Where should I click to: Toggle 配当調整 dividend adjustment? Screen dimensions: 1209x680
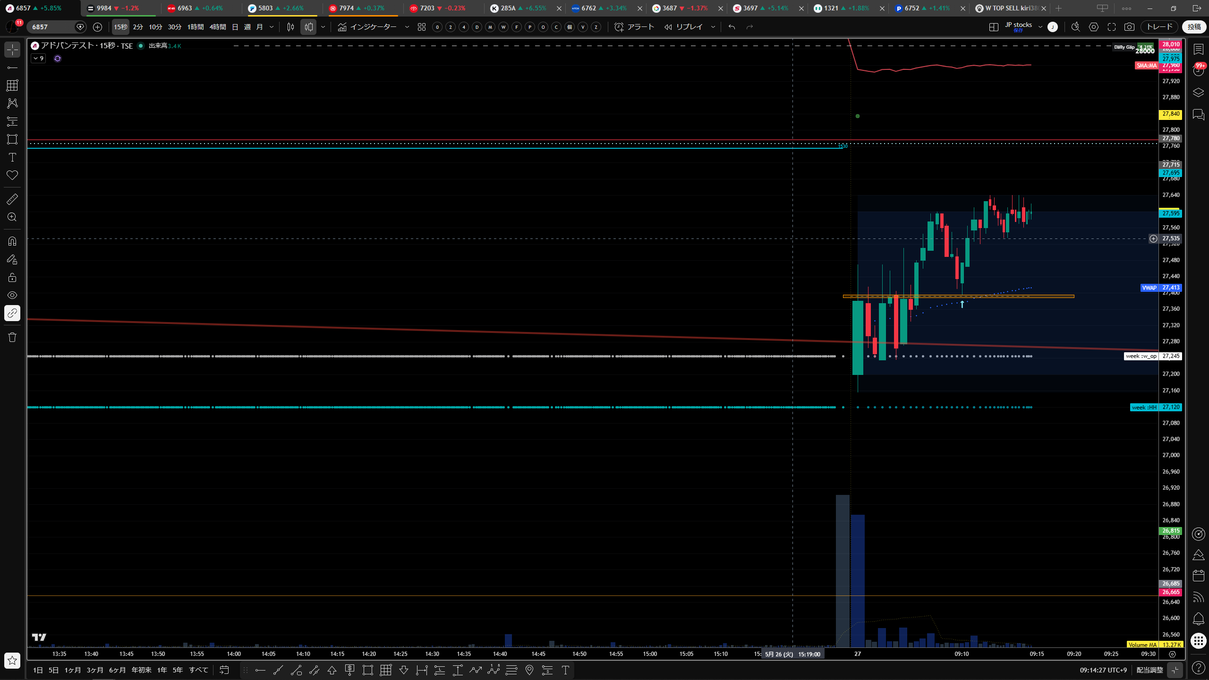(1149, 670)
